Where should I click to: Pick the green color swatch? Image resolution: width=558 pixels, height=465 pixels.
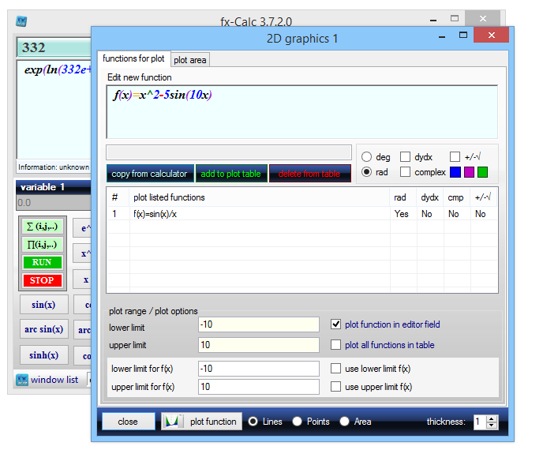[x=482, y=172]
